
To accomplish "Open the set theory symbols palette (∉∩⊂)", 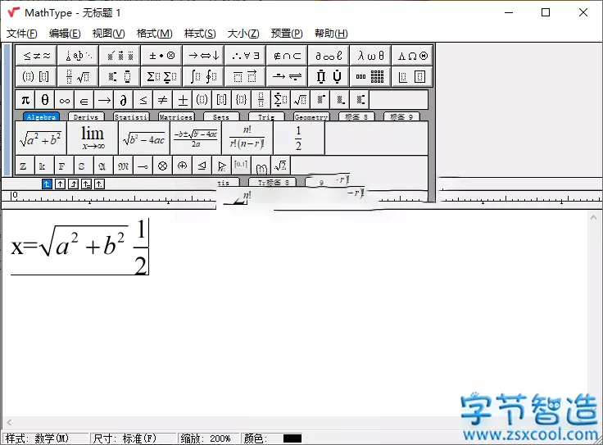I will click(288, 56).
